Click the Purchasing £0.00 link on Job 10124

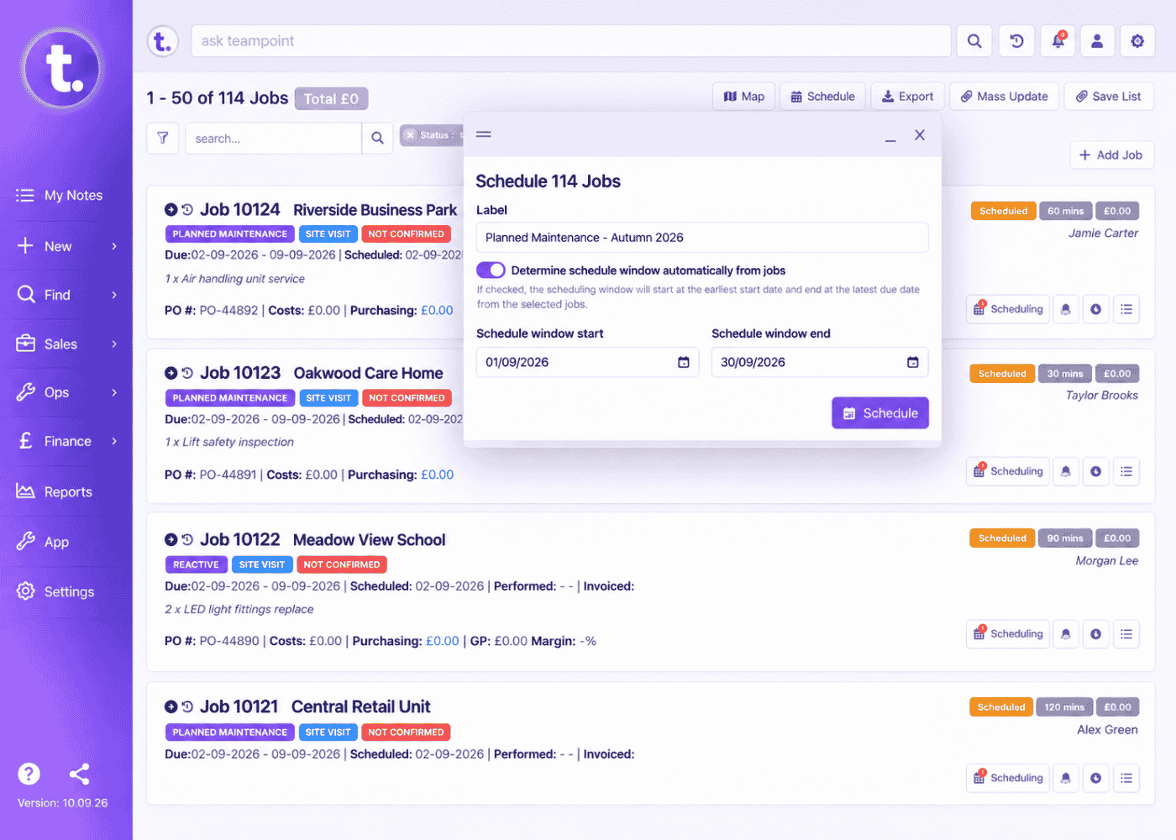coord(437,311)
